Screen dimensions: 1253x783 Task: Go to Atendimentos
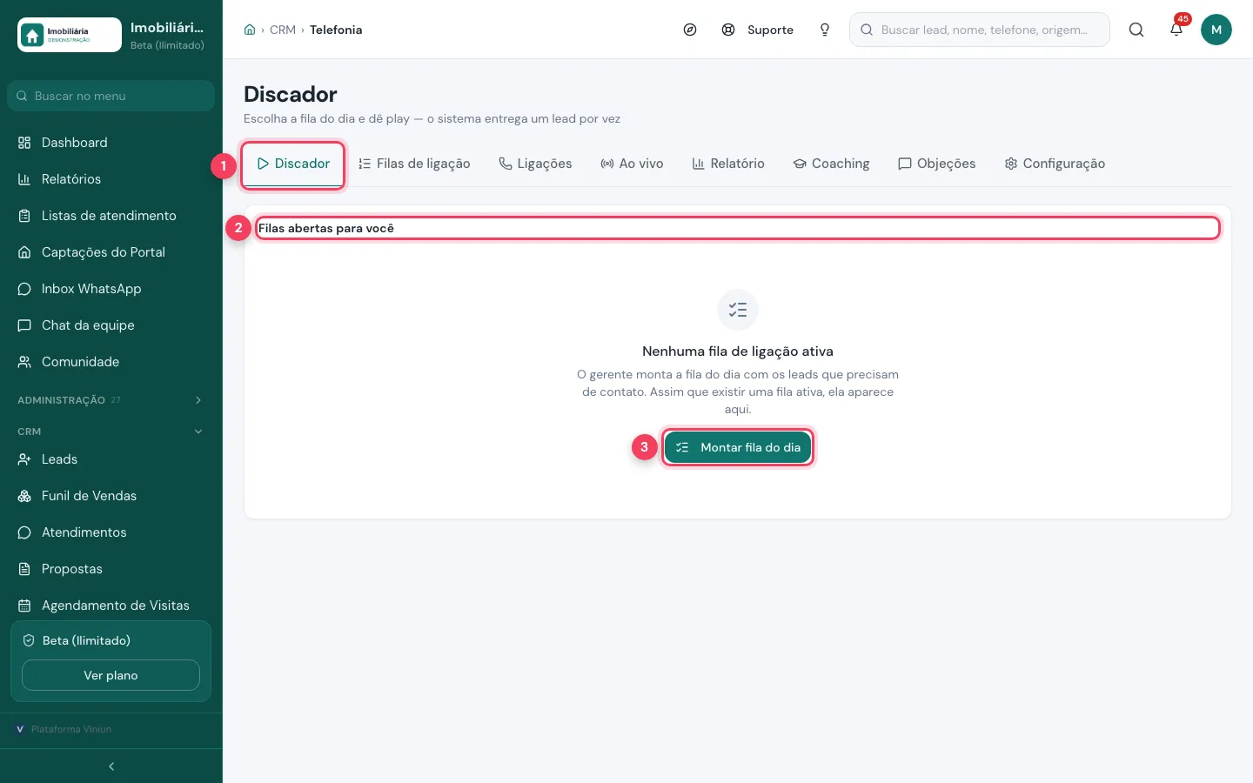111,532
